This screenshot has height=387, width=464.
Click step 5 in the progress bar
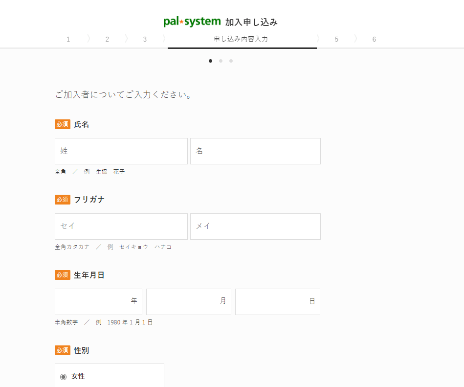(336, 39)
